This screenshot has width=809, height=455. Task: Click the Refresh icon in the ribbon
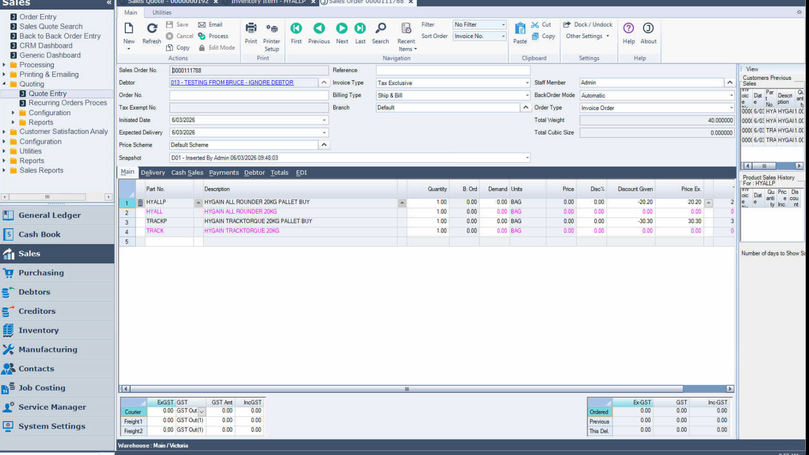151,29
